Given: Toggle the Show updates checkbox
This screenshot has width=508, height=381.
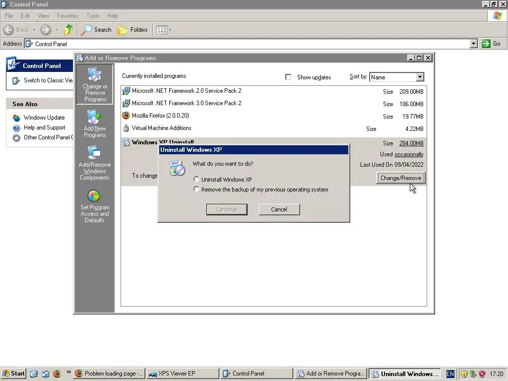Looking at the screenshot, I should tap(288, 77).
